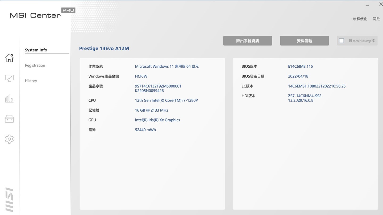Screen dimensions: 383x215
Task: Click the 記憶體 label
Action: coord(94,110)
